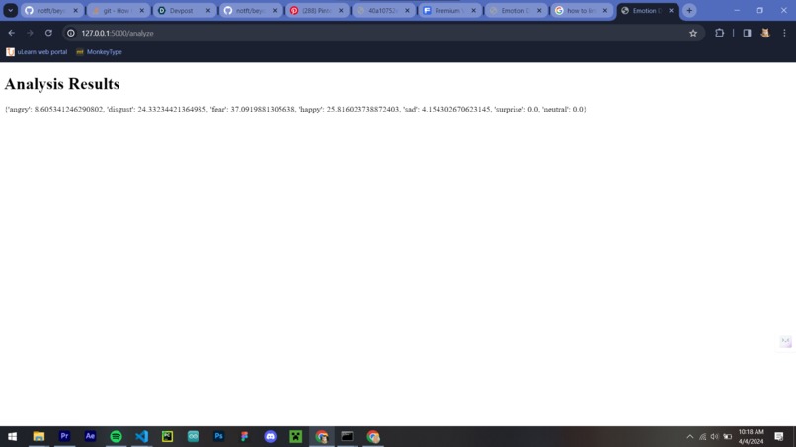Open PyCharm from the taskbar
The image size is (796, 447).
tap(167, 436)
